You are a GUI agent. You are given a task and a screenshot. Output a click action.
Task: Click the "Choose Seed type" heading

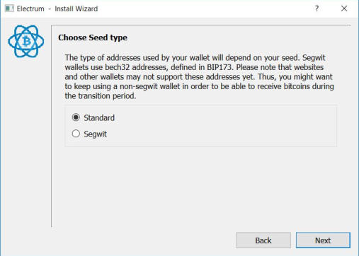click(x=93, y=37)
